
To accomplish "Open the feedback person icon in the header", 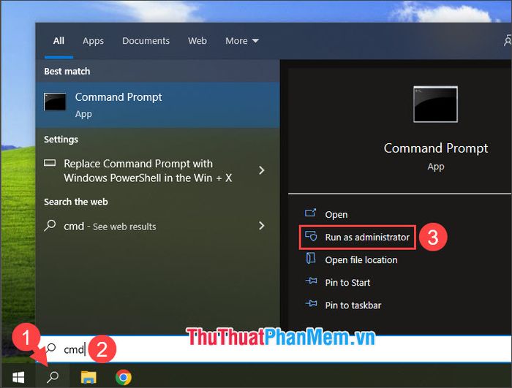I will point(508,40).
